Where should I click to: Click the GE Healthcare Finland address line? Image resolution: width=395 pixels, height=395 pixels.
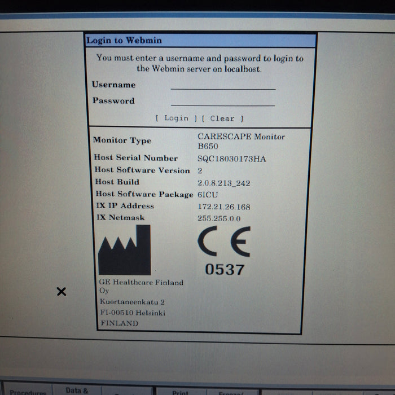[141, 283]
